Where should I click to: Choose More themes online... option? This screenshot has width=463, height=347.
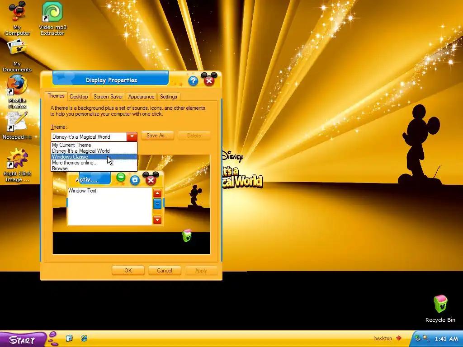[x=94, y=163]
